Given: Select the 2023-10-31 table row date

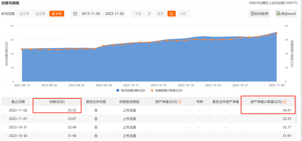Looking at the screenshot, I should [x=18, y=127].
